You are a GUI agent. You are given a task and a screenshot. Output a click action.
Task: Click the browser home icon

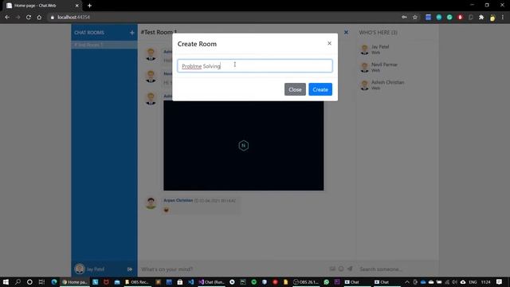click(39, 18)
